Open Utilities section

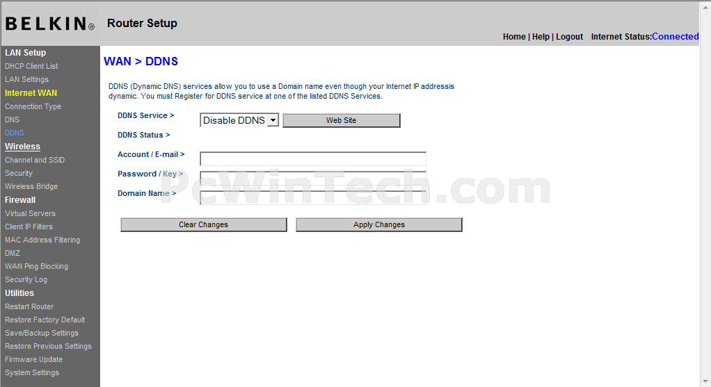pyautogui.click(x=19, y=293)
